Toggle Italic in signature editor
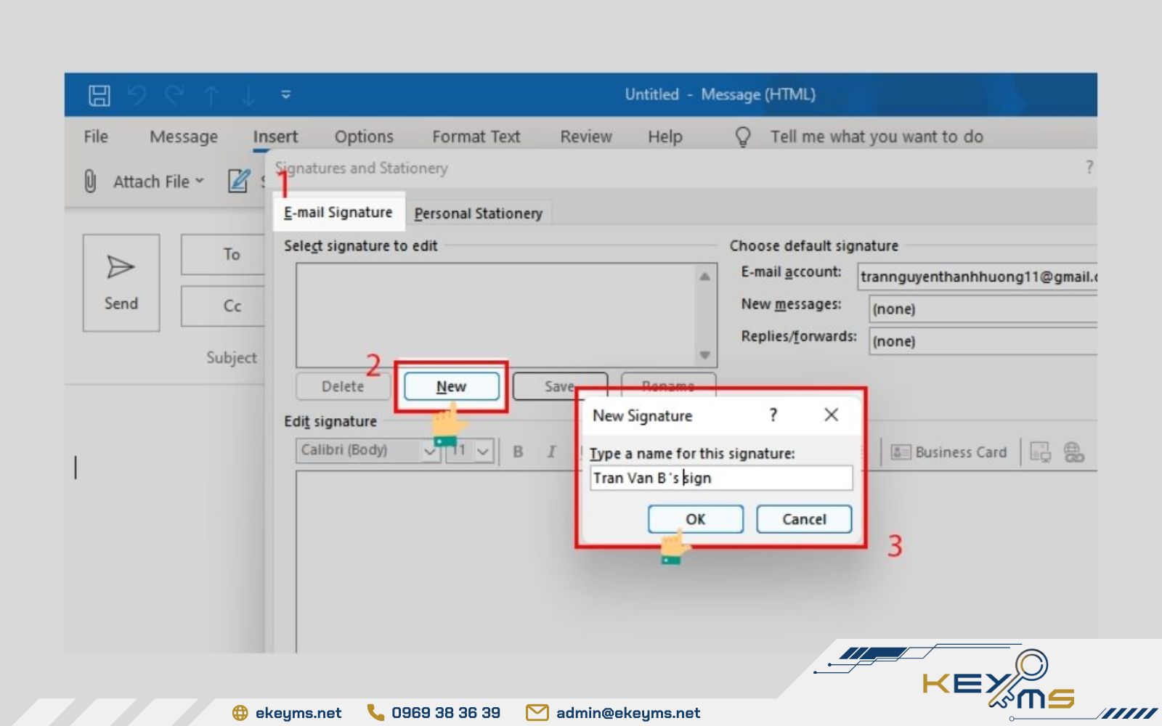 (551, 452)
